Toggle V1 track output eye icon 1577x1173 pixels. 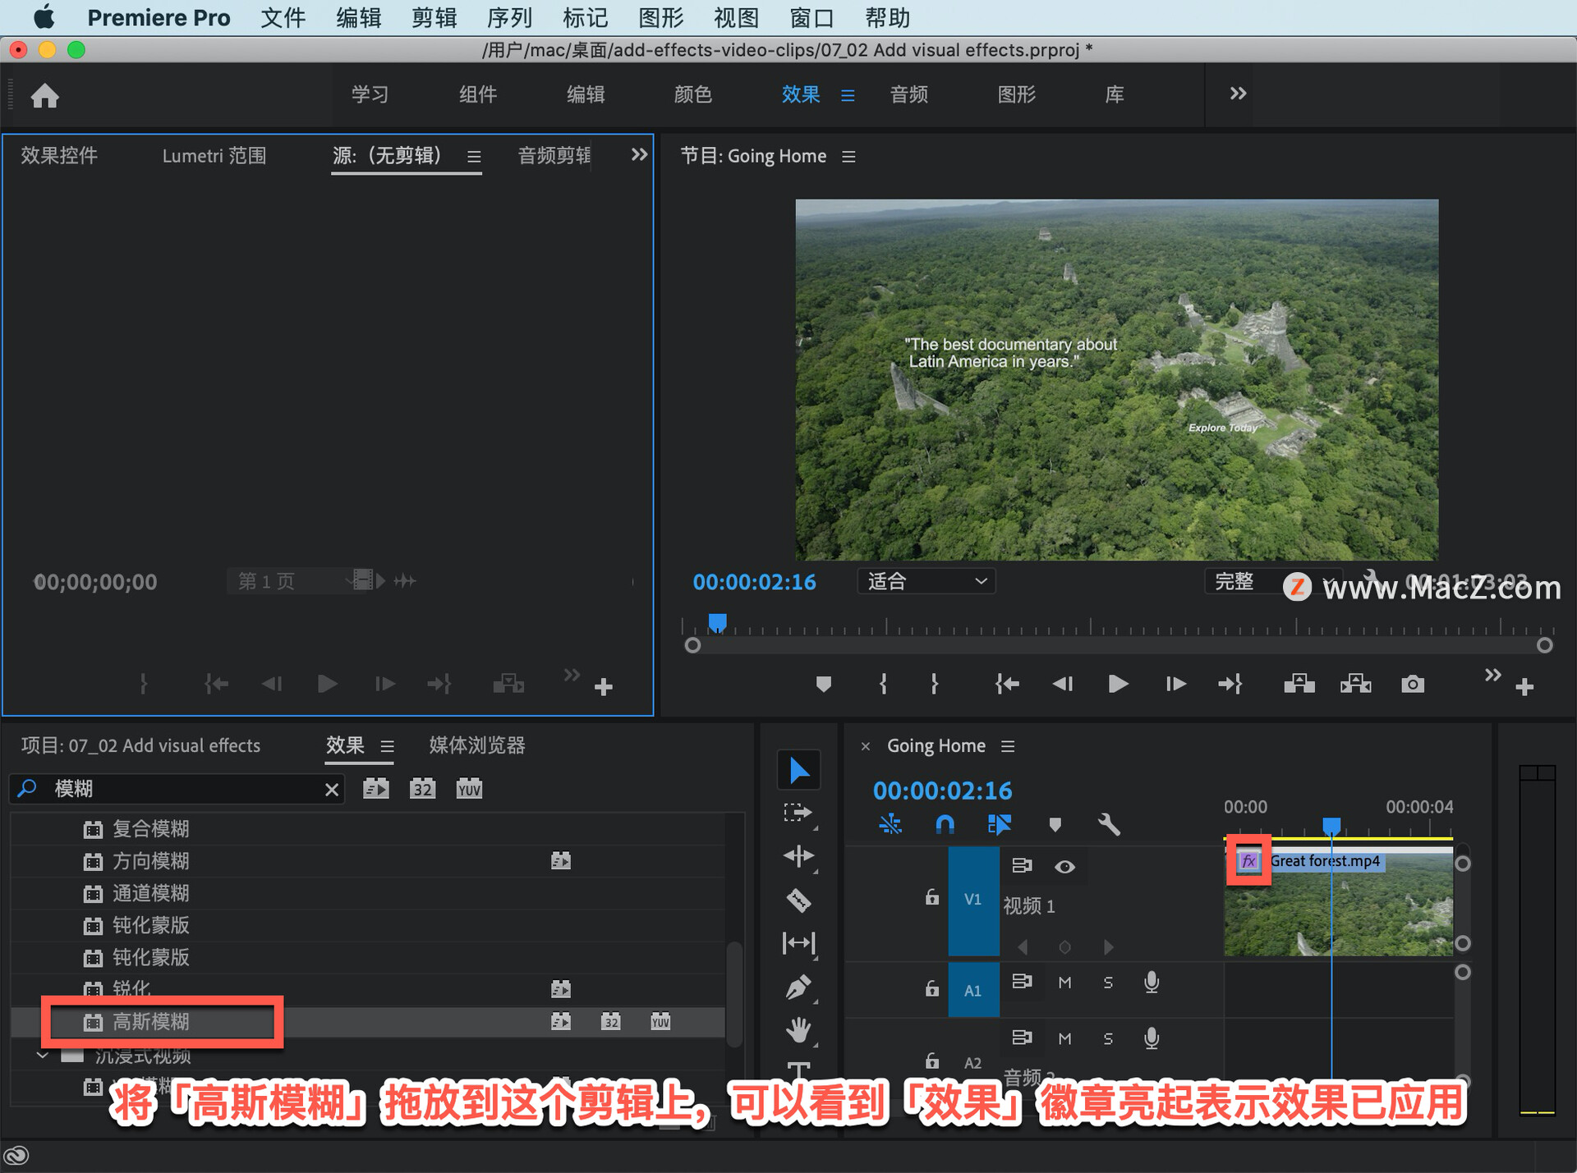click(x=1064, y=867)
